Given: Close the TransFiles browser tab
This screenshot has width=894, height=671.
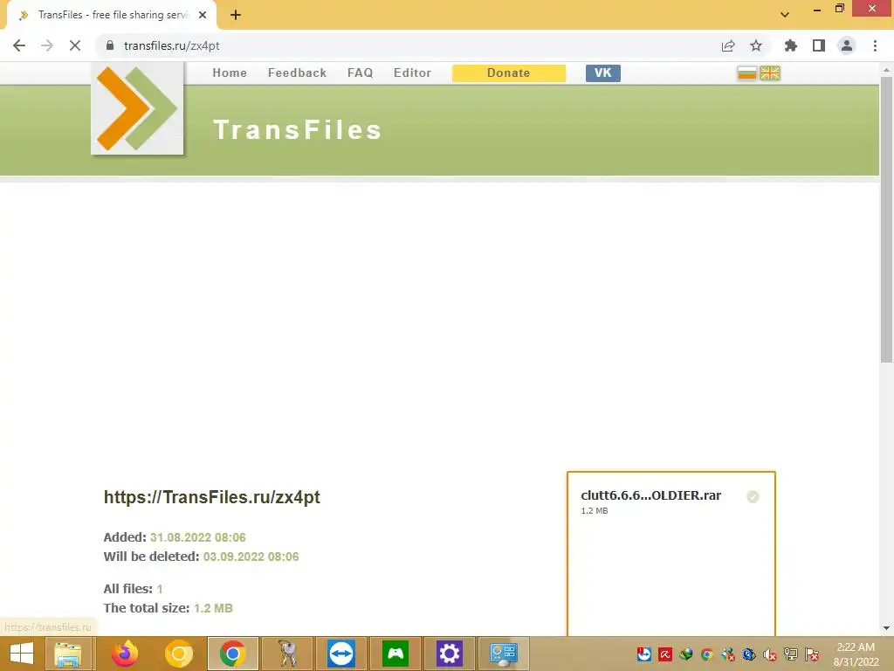Looking at the screenshot, I should tap(203, 15).
